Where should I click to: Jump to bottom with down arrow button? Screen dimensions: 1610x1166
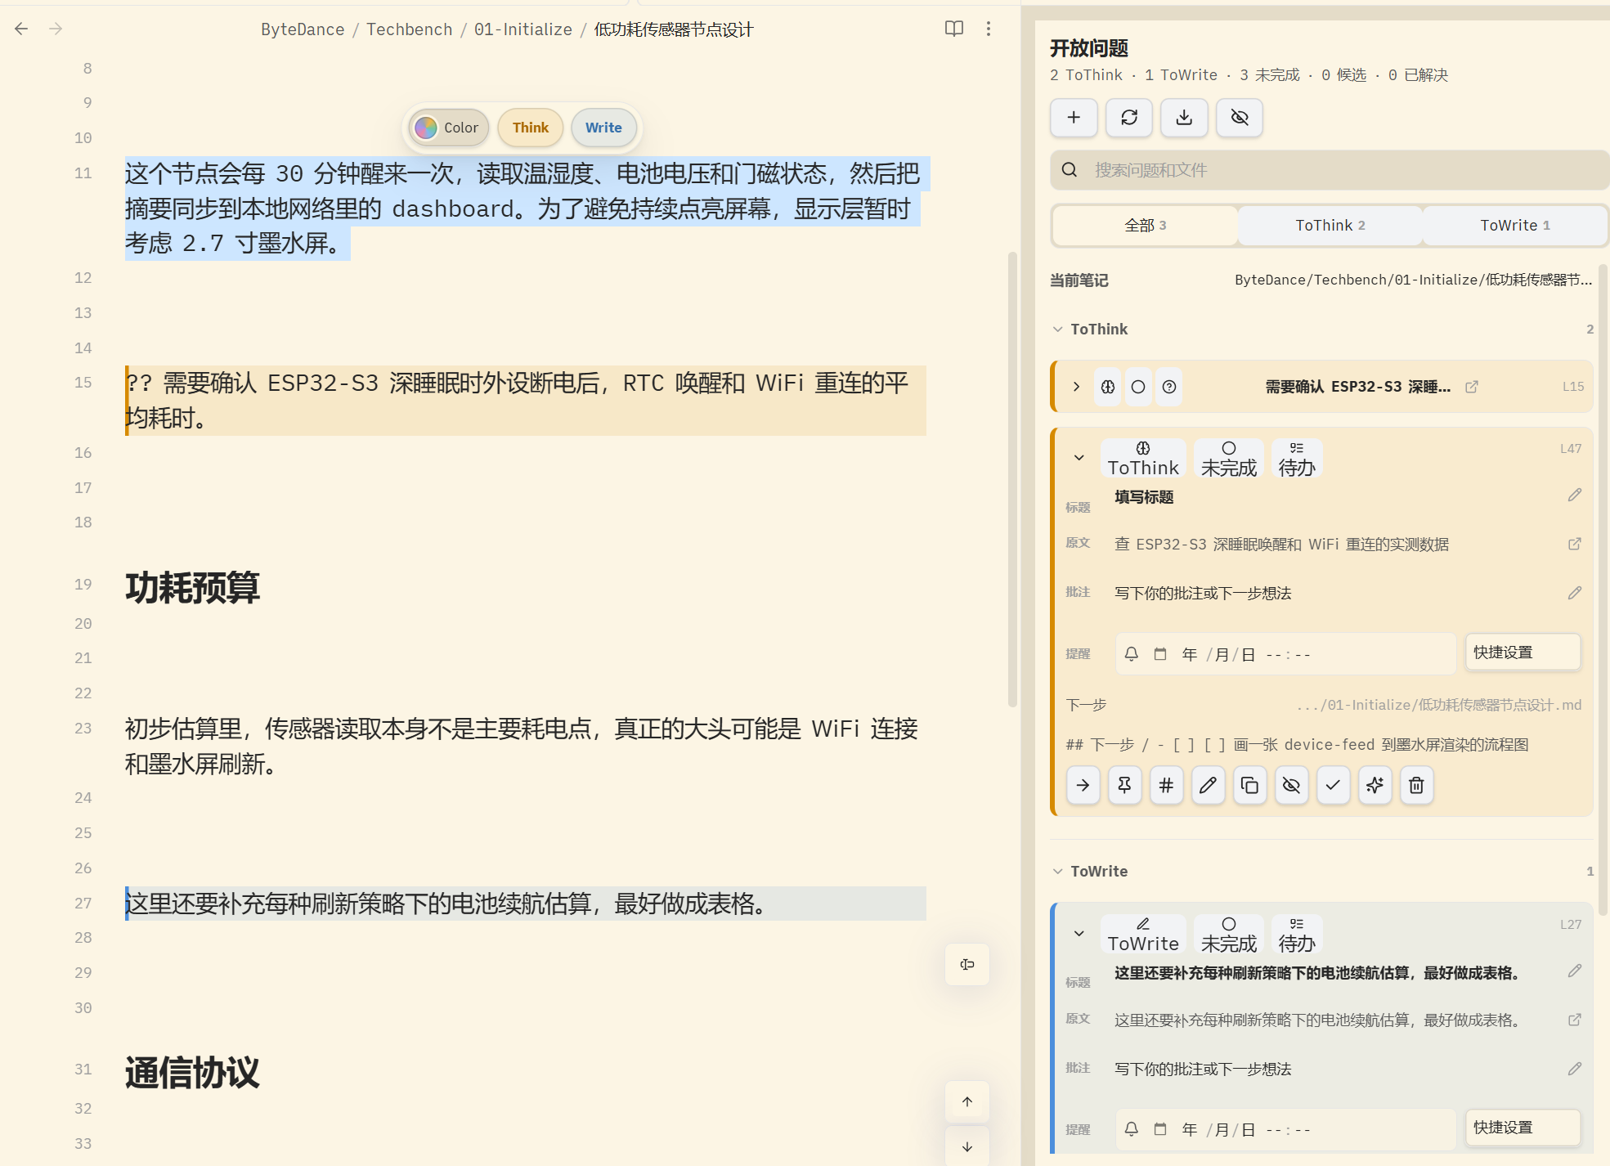[967, 1146]
